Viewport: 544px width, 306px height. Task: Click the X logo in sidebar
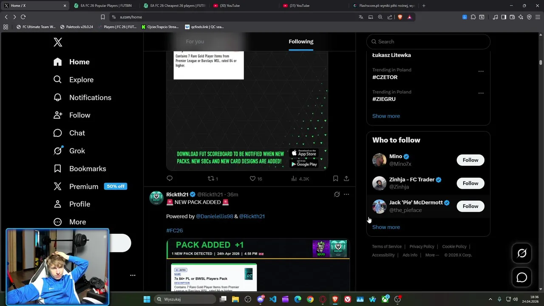[x=58, y=42]
